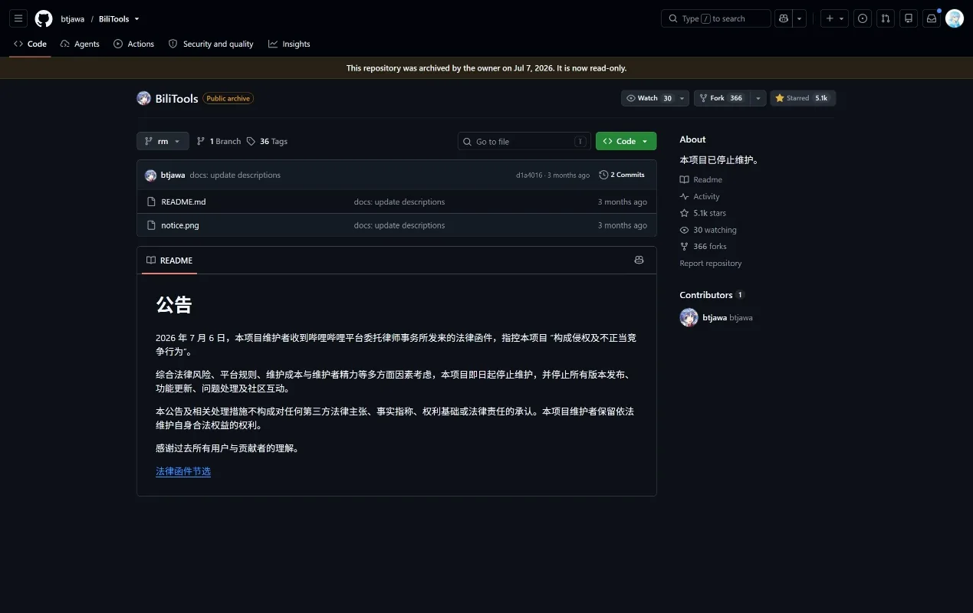Focus the Go to file search field
This screenshot has width=973, height=613.
524,141
